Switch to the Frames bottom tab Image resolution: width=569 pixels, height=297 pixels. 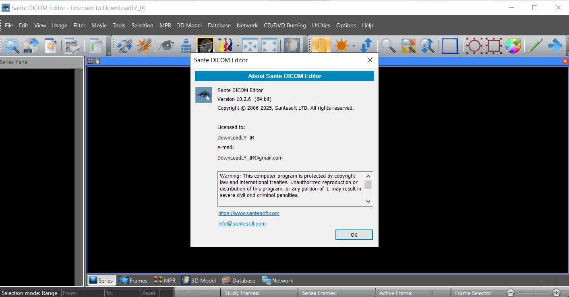134,281
